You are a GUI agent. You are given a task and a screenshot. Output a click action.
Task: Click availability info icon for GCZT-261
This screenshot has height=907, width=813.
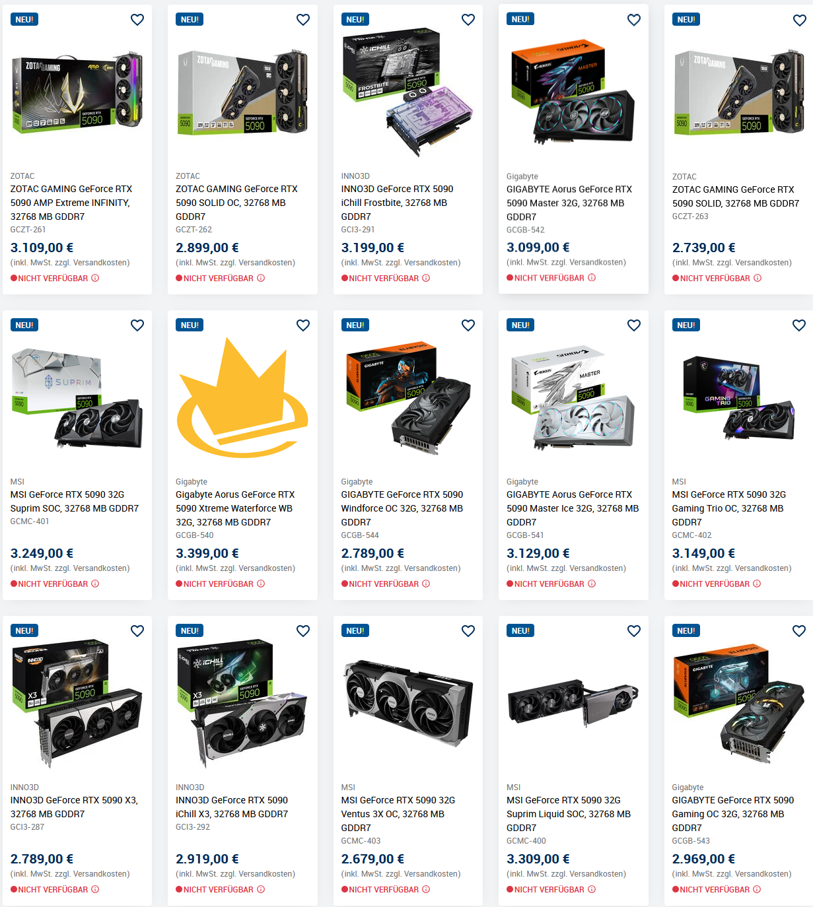click(95, 278)
